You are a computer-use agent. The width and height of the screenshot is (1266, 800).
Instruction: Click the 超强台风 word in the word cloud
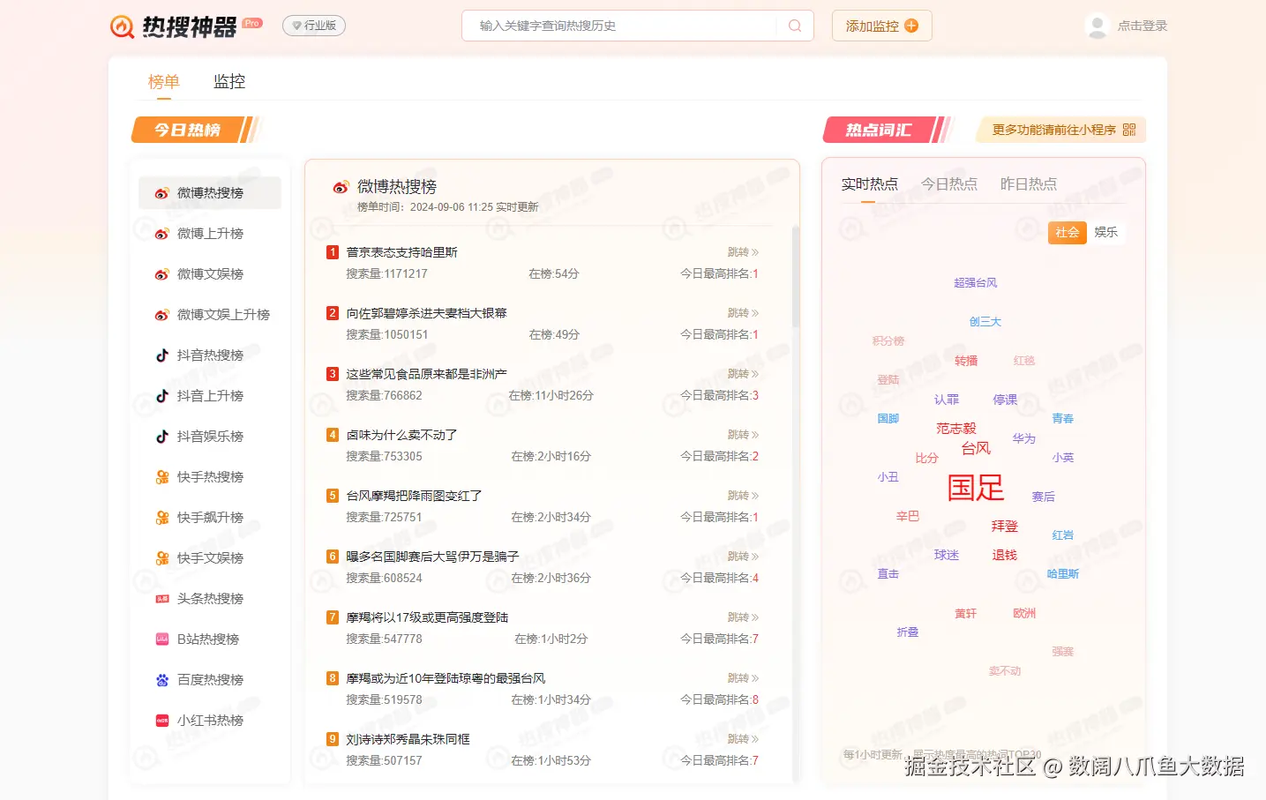(x=976, y=283)
